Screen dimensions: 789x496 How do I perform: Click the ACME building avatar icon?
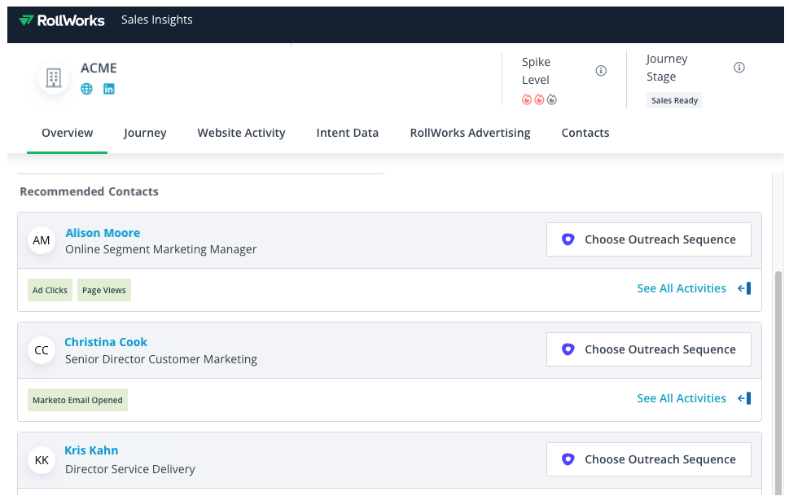[x=54, y=78]
